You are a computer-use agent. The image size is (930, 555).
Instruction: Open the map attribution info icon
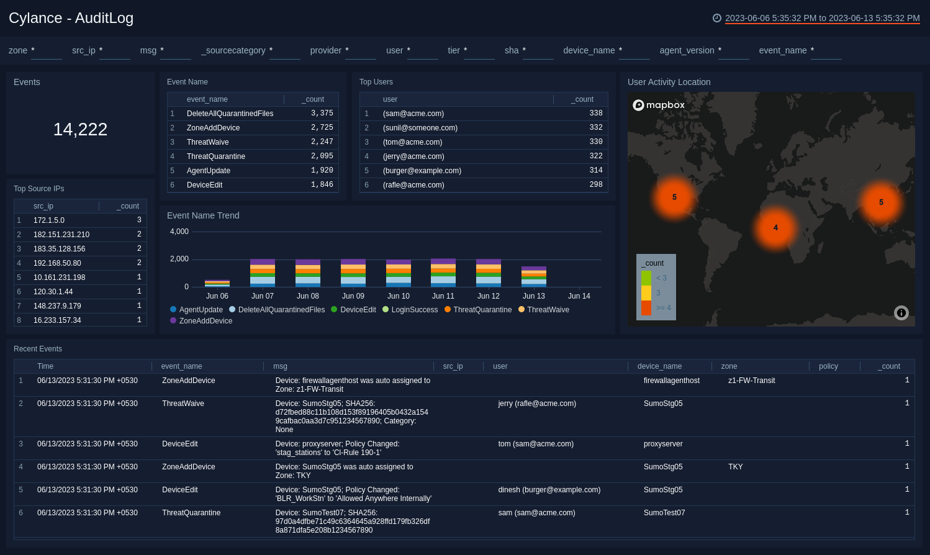(x=901, y=314)
